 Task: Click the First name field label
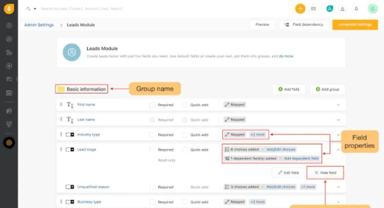[x=86, y=104]
